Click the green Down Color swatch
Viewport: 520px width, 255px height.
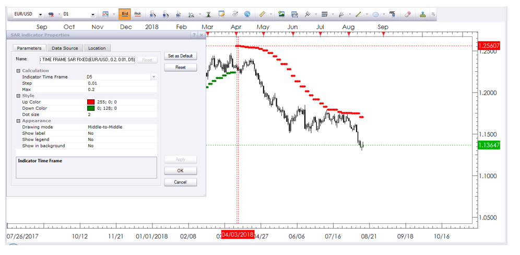91,108
